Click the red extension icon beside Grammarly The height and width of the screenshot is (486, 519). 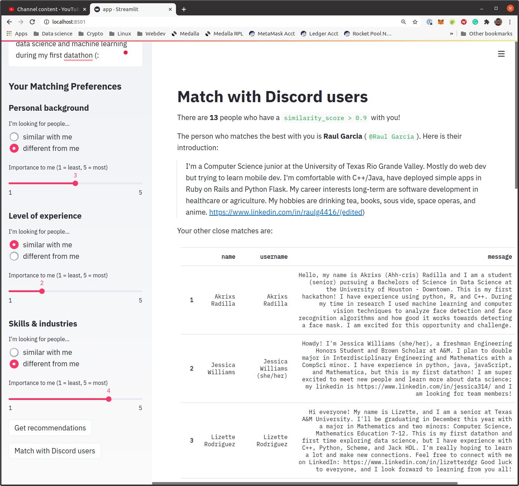click(x=464, y=22)
